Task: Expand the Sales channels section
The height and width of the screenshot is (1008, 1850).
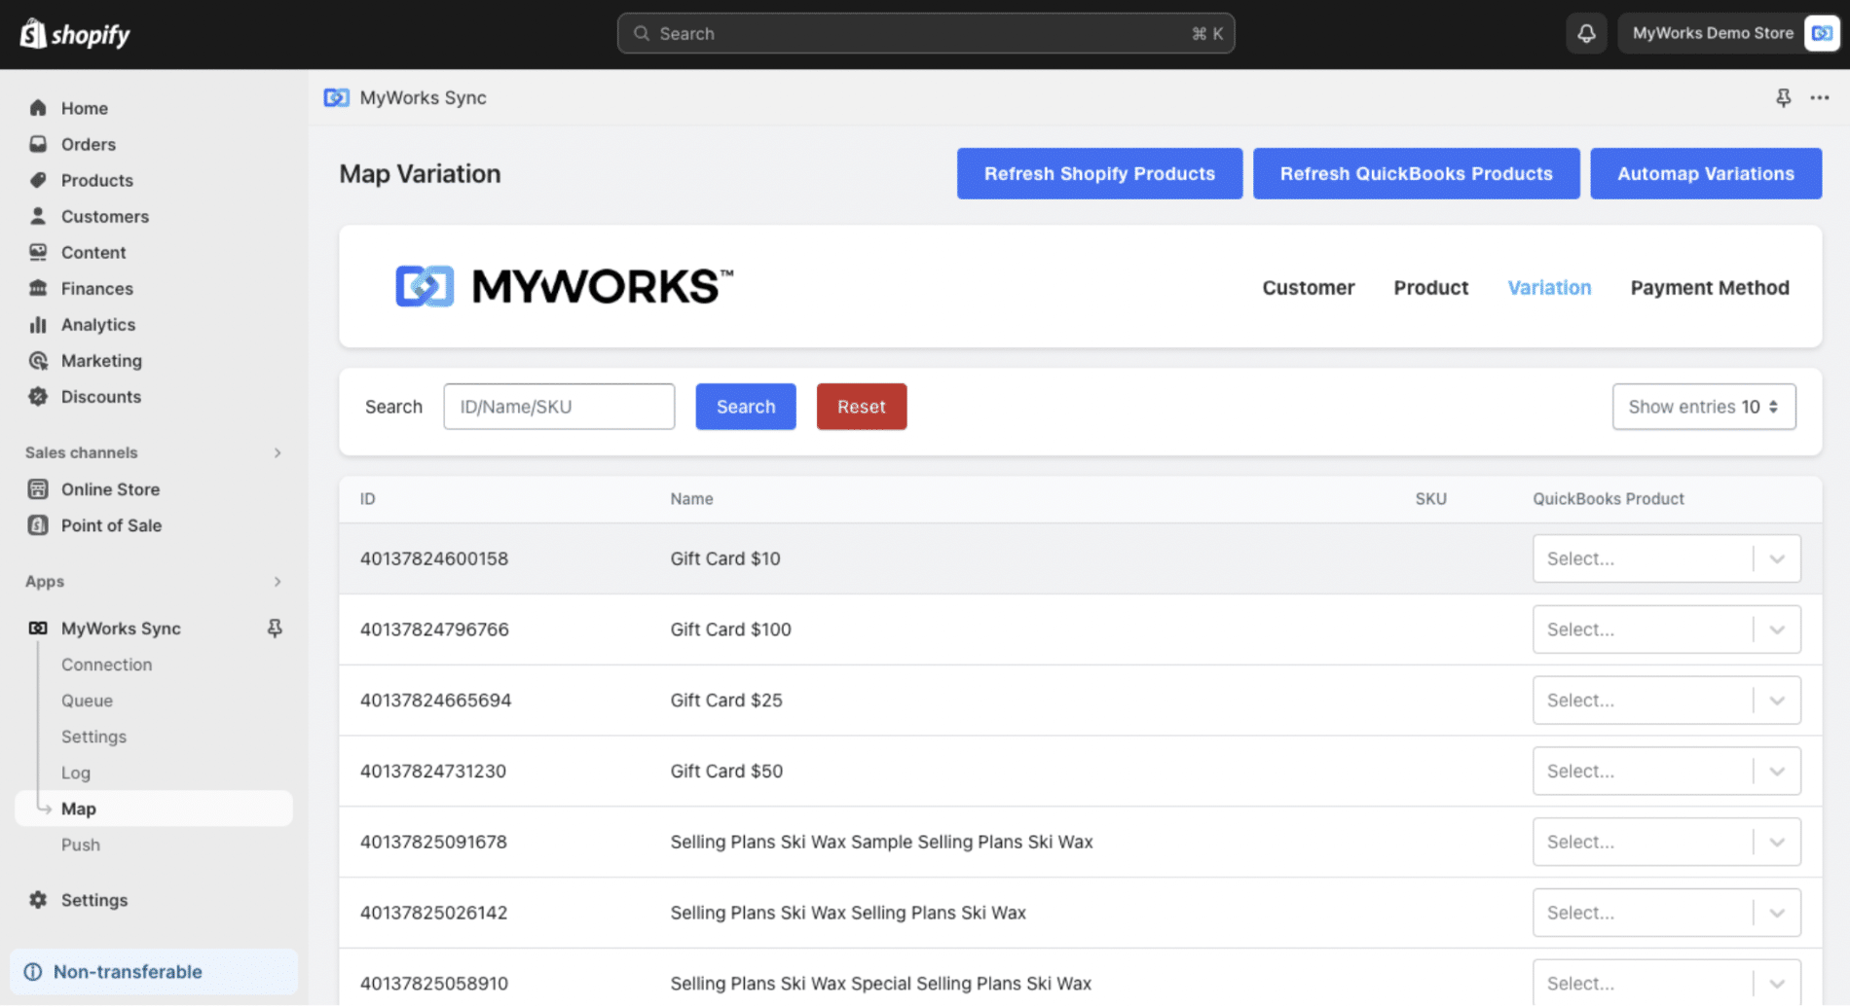Action: tap(277, 452)
